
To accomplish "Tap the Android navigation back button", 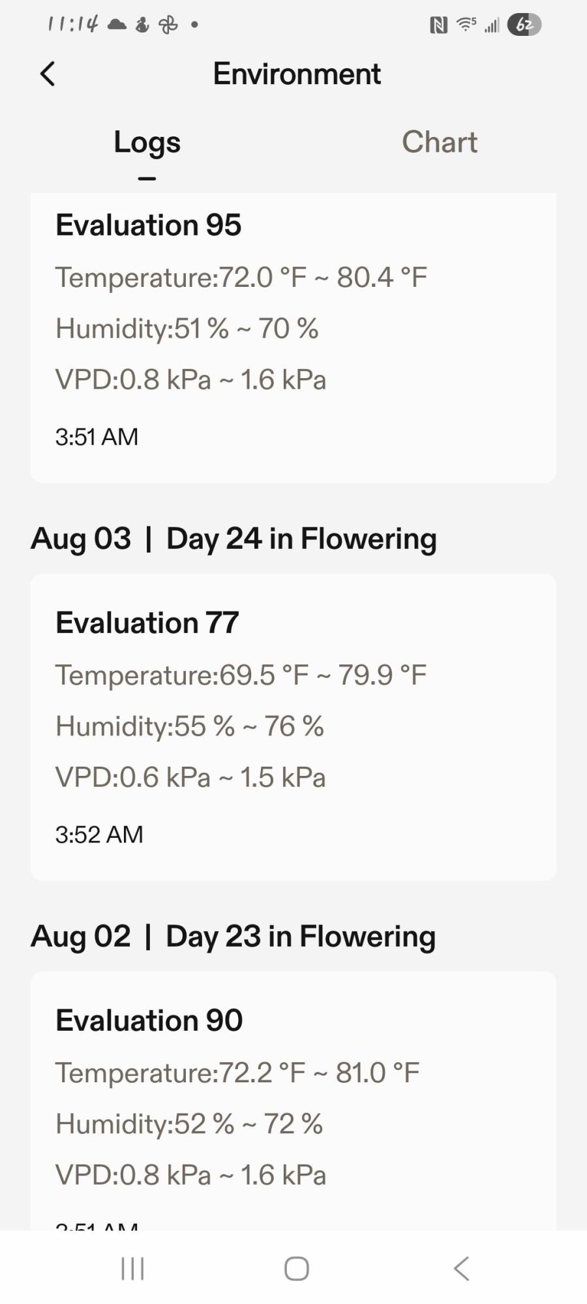I will tap(461, 1269).
